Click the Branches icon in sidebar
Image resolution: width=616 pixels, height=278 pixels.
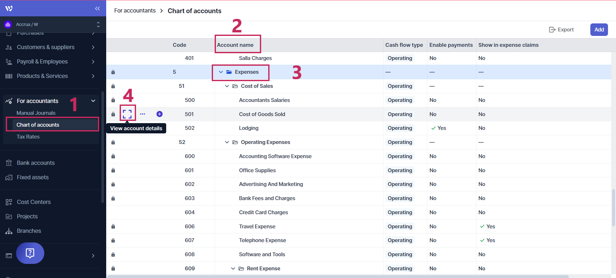pos(9,231)
